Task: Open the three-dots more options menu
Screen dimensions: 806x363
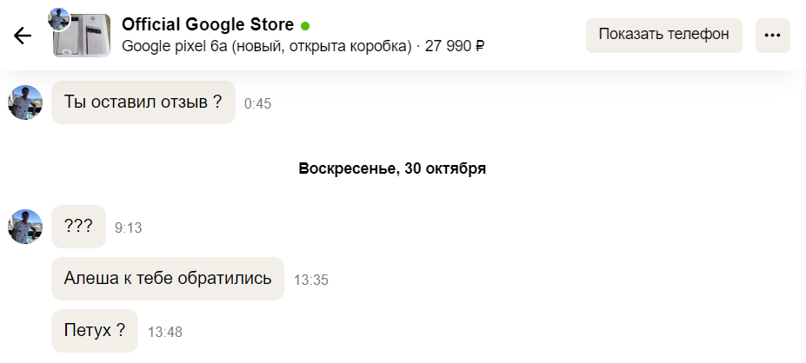Action: point(772,36)
